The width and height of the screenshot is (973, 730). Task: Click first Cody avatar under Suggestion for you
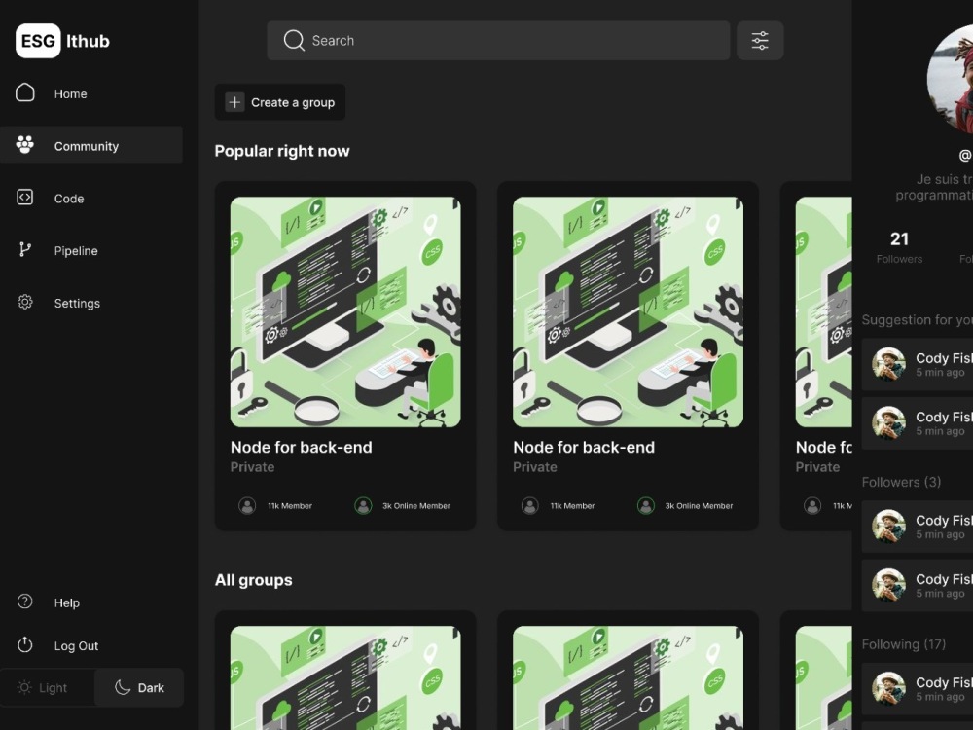pos(888,364)
